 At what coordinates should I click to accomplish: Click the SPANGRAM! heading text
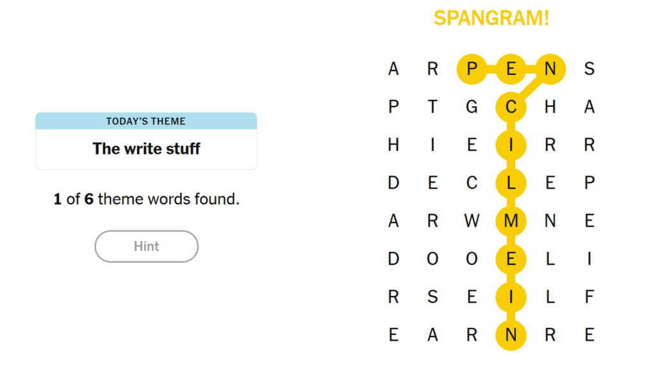pyautogui.click(x=491, y=19)
